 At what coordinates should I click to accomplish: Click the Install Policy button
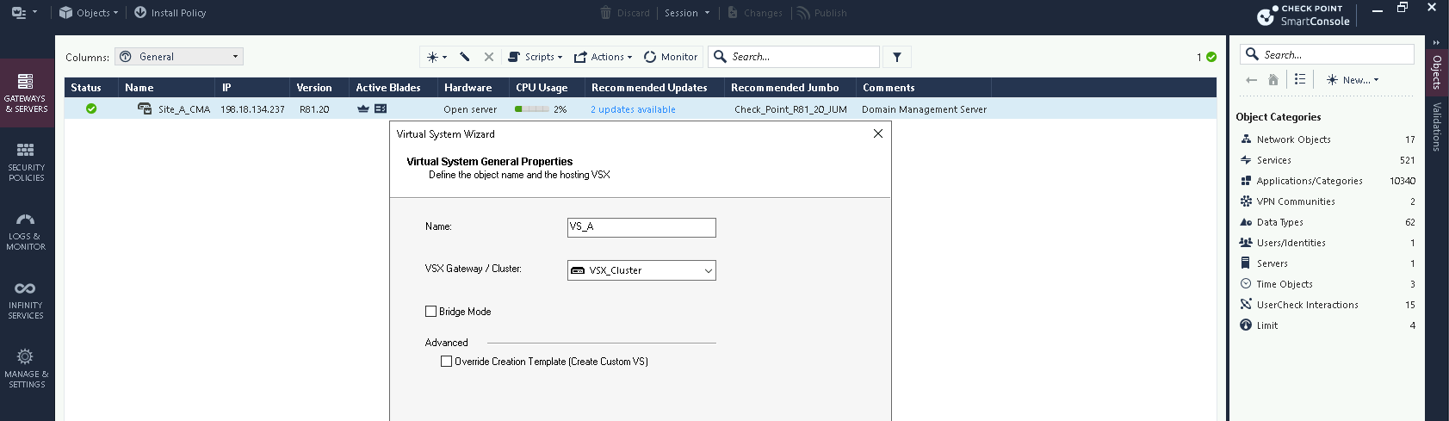coord(170,13)
